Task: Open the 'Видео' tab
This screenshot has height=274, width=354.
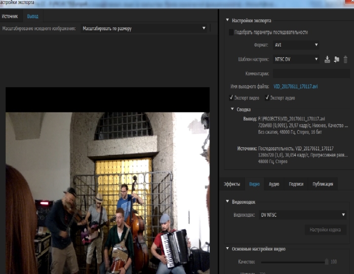Action: [x=254, y=184]
